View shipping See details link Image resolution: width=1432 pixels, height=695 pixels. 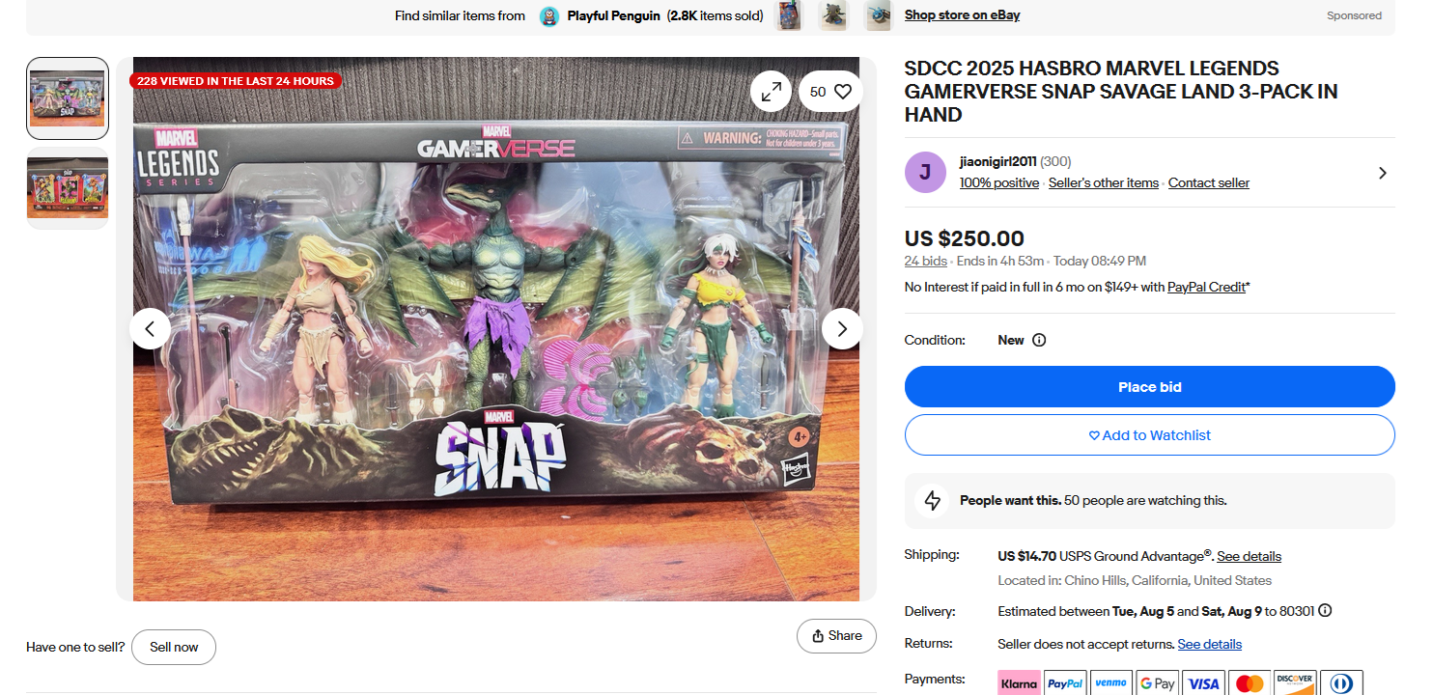[1249, 556]
